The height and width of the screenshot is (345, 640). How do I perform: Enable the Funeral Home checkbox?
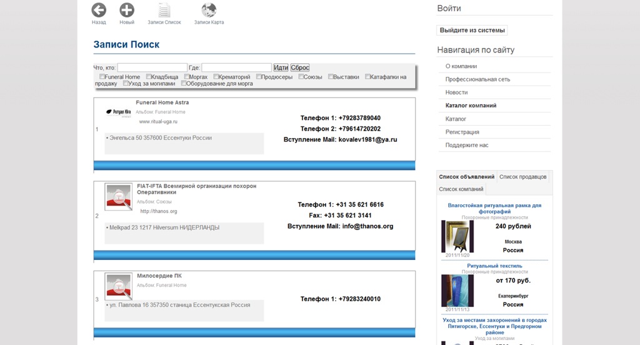(x=102, y=77)
